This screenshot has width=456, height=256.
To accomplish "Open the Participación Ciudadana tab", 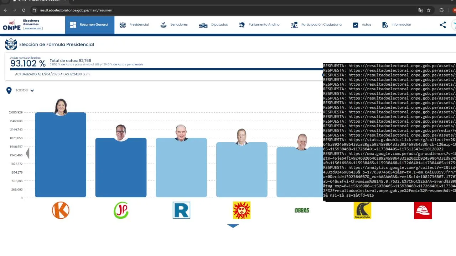I will click(316, 25).
